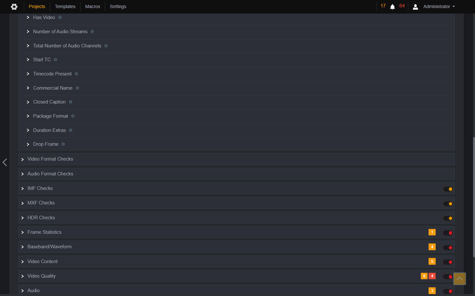Click orange badge 4 on Baseband/Waveform
Viewport: 475px width, 296px height.
(432, 247)
